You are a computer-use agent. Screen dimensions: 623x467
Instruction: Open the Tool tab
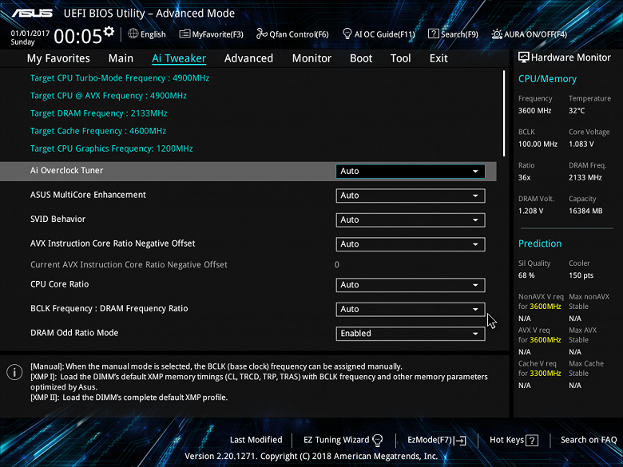(x=400, y=58)
